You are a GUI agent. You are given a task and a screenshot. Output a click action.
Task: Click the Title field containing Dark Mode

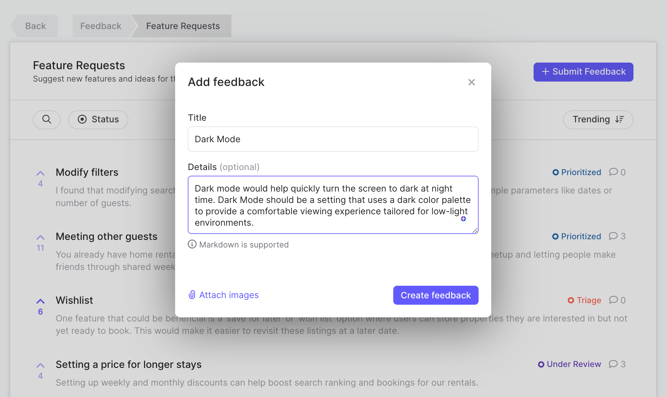333,139
